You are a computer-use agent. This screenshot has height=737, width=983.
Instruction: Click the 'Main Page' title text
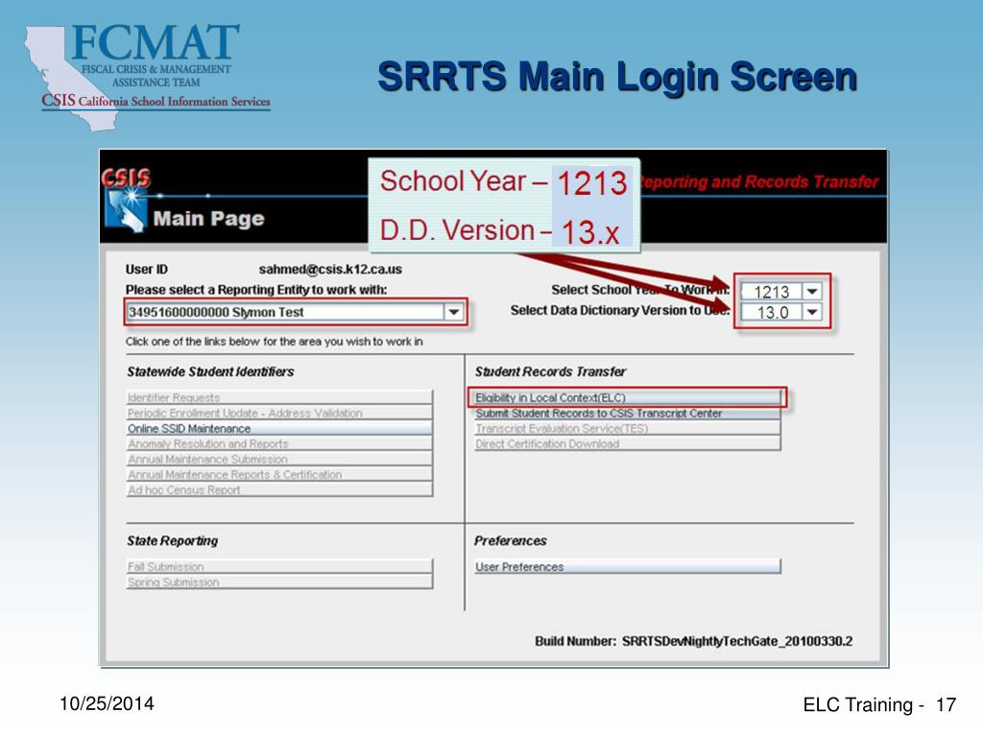[208, 218]
